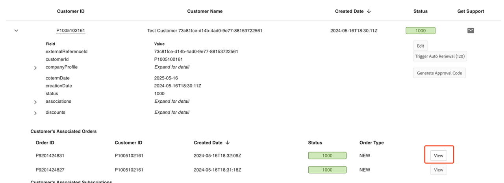
Task: Click the Edit customer button
Action: click(420, 46)
